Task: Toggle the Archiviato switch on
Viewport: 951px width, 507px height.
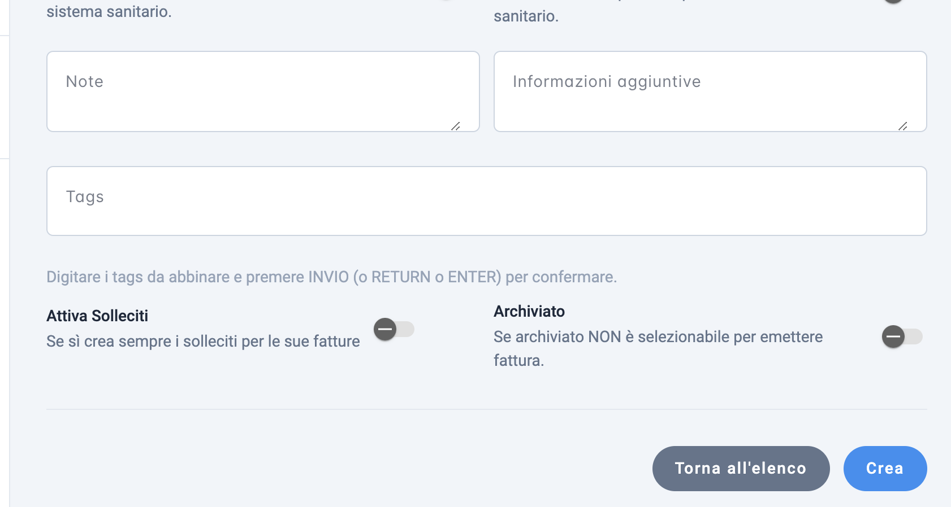Action: click(x=902, y=337)
